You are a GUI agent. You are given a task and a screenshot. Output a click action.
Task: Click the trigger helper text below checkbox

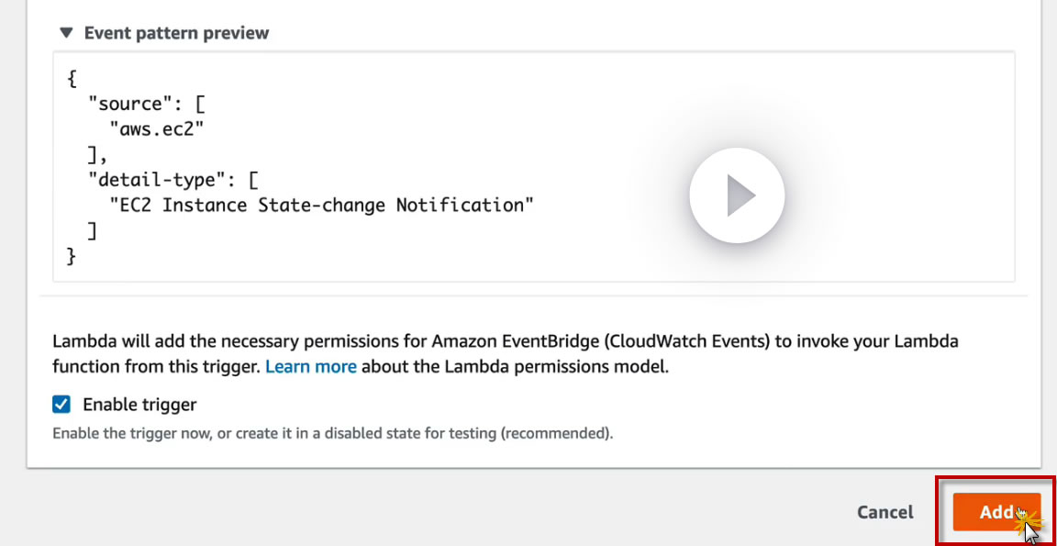[332, 433]
